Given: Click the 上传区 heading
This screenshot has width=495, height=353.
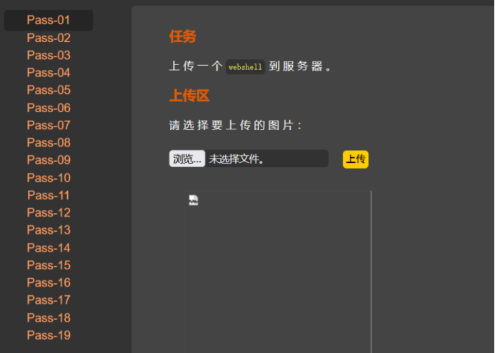Looking at the screenshot, I should 189,95.
